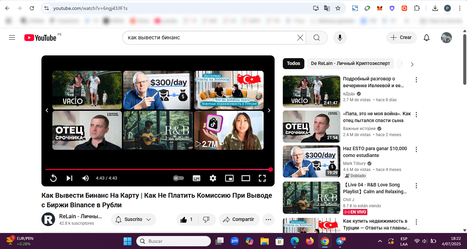This screenshot has width=467, height=249.
Task: Open options for the Важные истории video
Action: click(416, 115)
